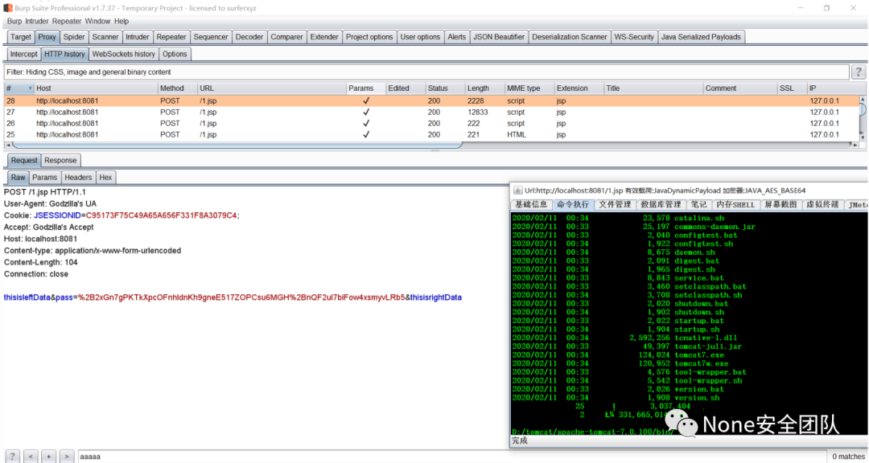
Task: Sort history by the Status column
Action: pos(445,88)
